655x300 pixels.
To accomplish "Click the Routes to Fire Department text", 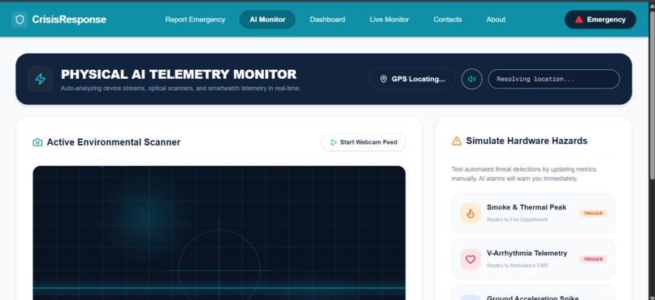I will coord(517,220).
